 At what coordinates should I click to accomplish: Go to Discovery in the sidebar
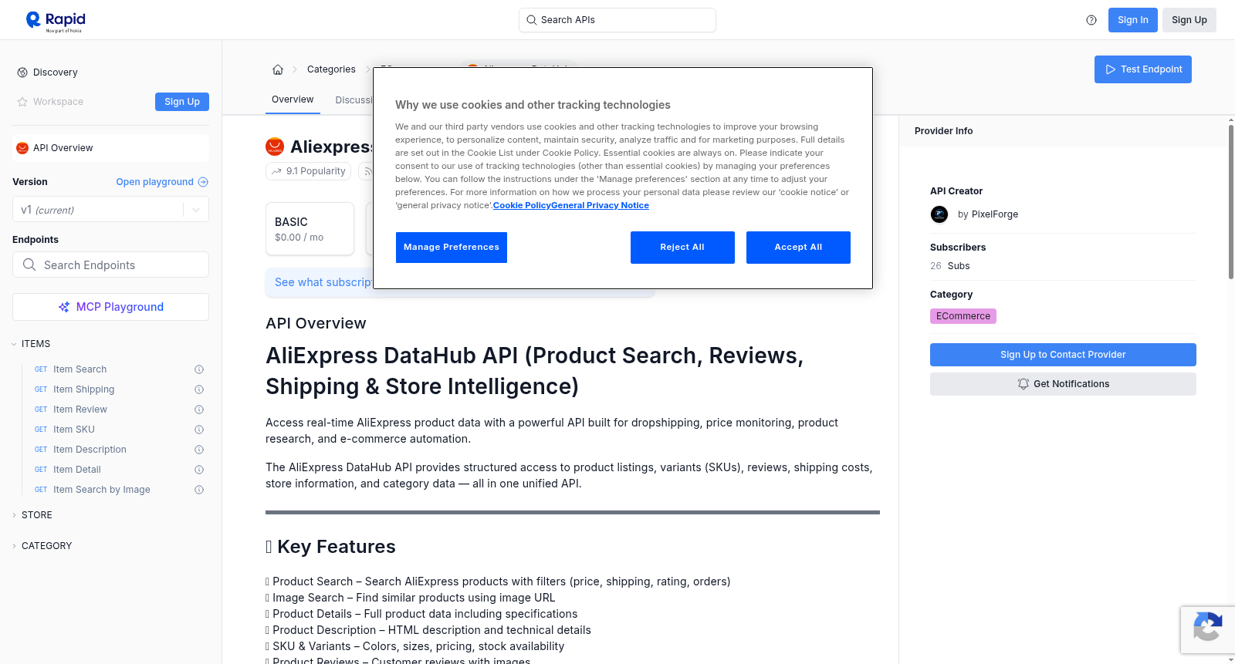(x=56, y=72)
